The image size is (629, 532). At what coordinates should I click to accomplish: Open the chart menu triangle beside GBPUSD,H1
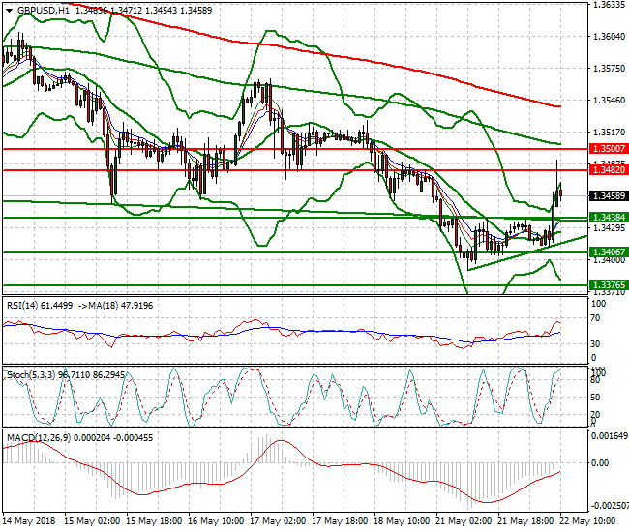(9, 11)
